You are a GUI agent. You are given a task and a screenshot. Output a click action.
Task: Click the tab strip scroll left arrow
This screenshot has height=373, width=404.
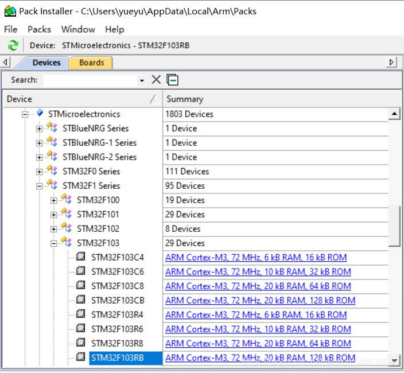click(x=5, y=62)
